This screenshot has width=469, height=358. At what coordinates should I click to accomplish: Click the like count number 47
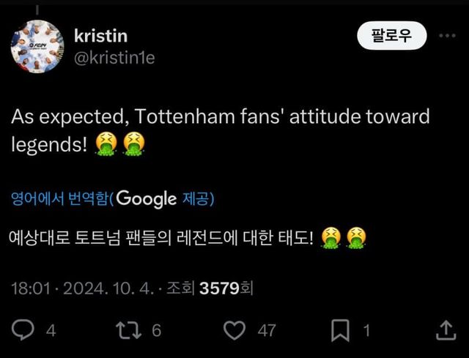pos(266,331)
